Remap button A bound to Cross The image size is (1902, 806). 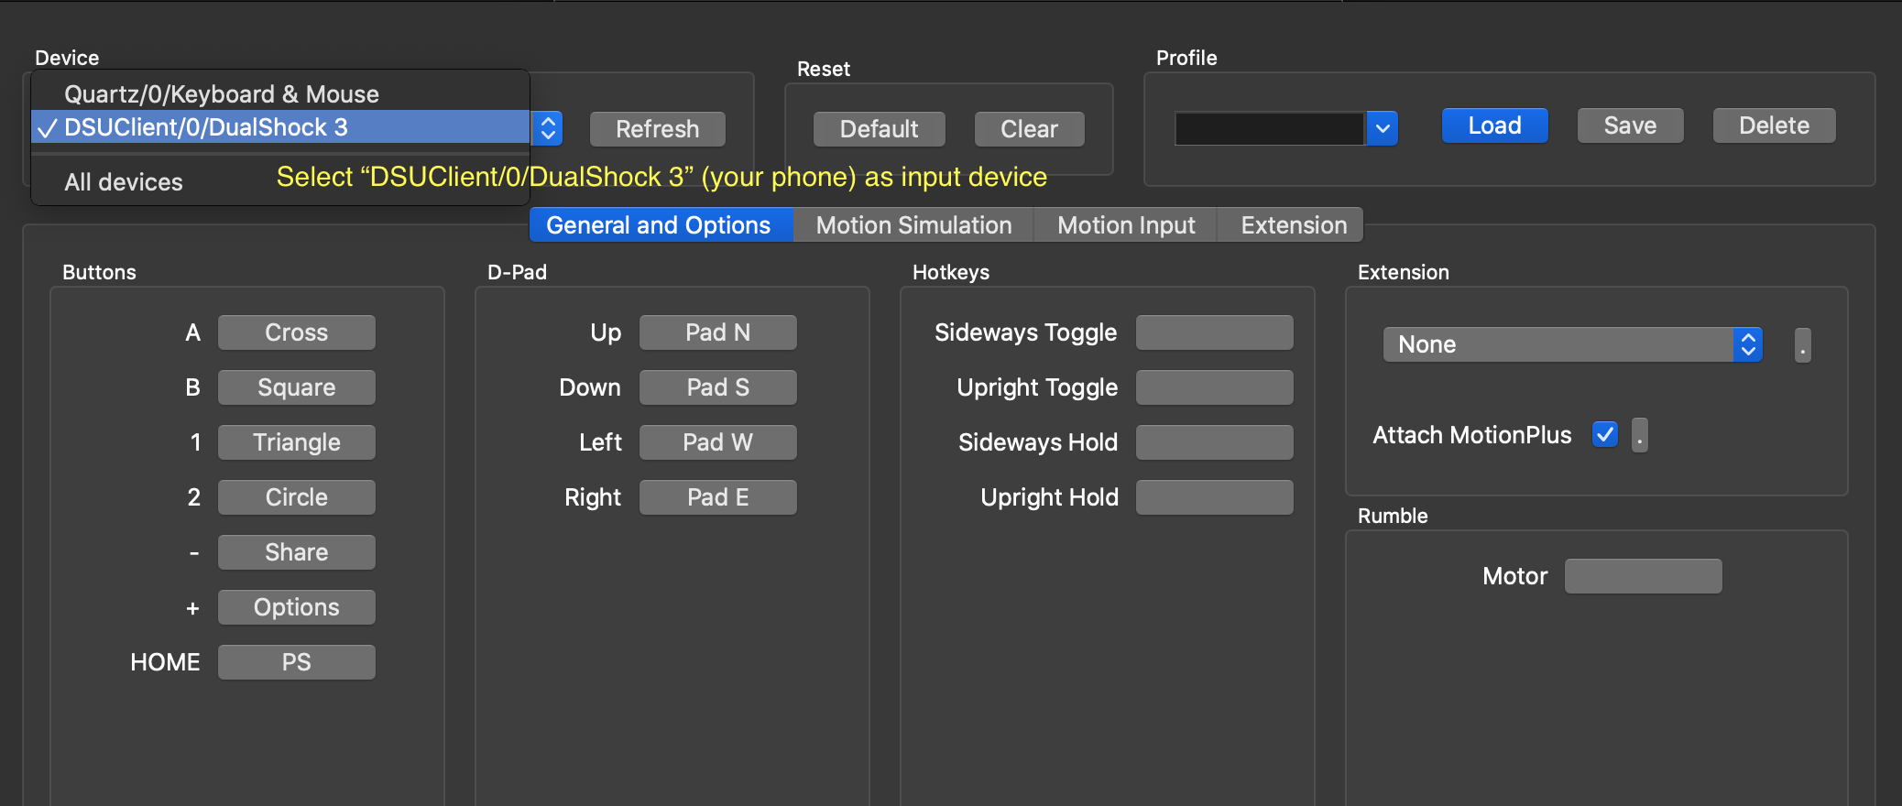[x=297, y=332]
